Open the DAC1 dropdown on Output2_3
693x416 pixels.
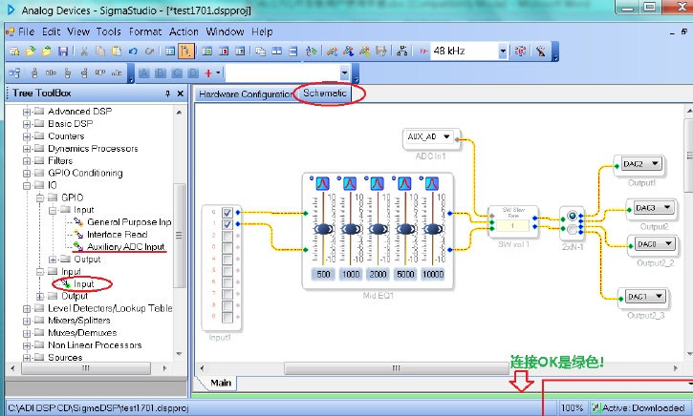[659, 296]
